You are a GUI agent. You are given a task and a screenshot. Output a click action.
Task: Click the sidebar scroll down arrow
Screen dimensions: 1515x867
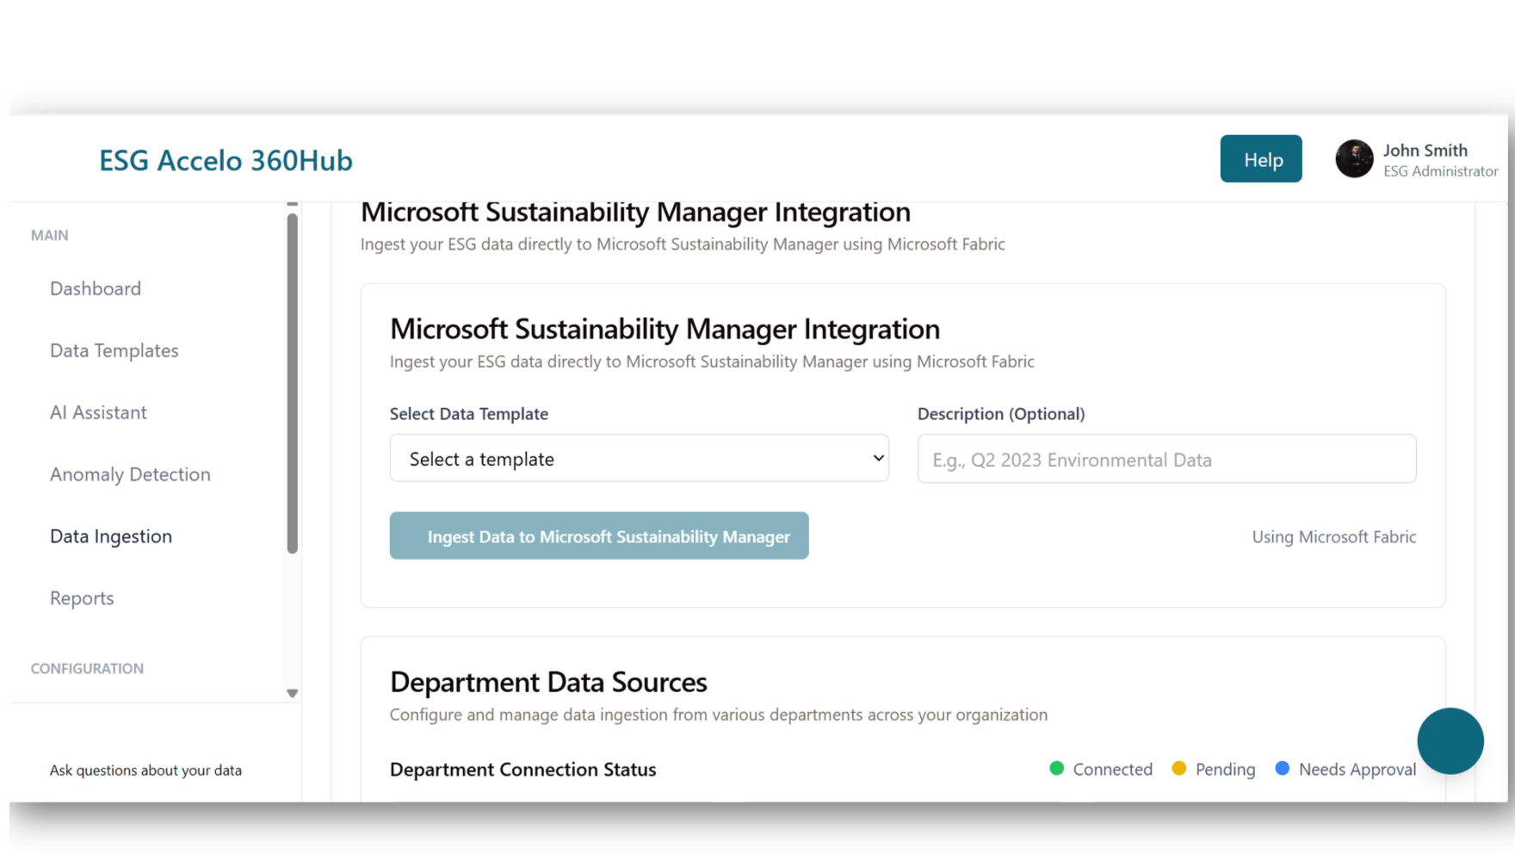point(293,693)
